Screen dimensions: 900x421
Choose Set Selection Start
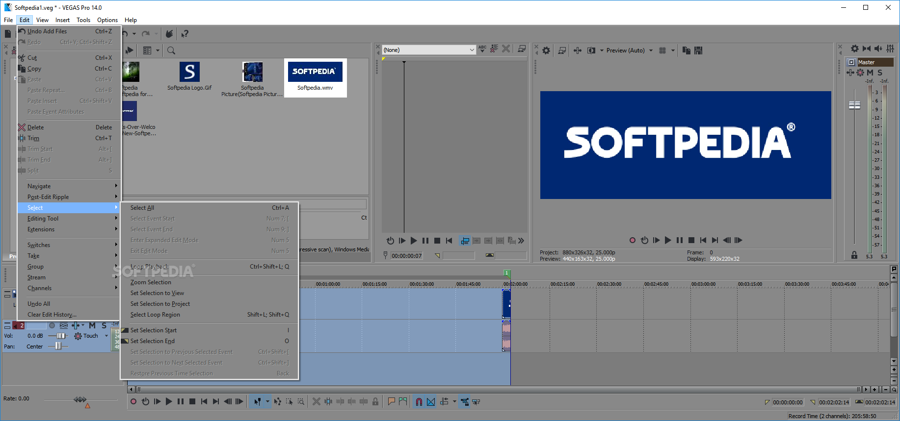(210, 330)
